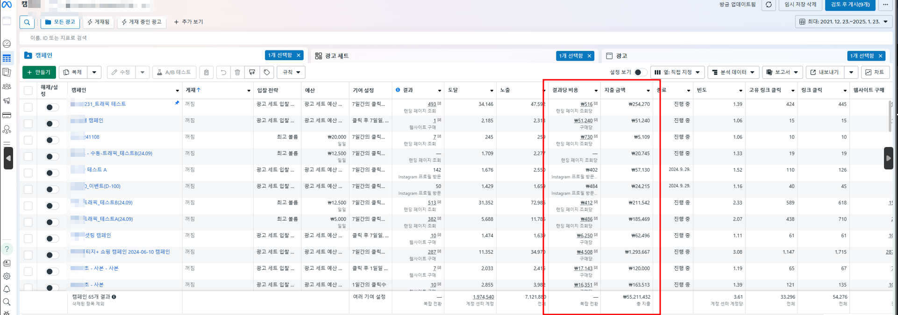Open the billing card icon in sidebar
Screen dimensions: 898x315
click(7, 115)
